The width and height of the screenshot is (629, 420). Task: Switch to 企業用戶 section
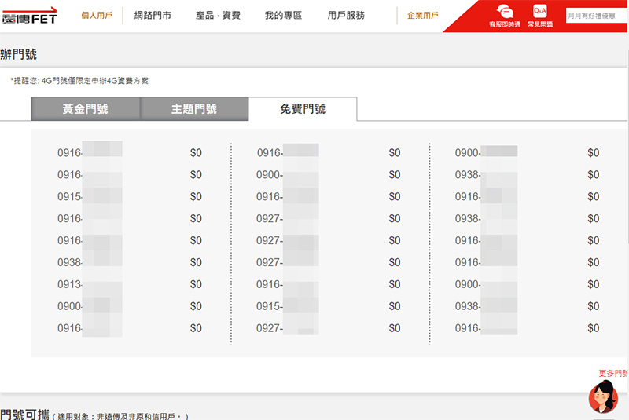423,16
